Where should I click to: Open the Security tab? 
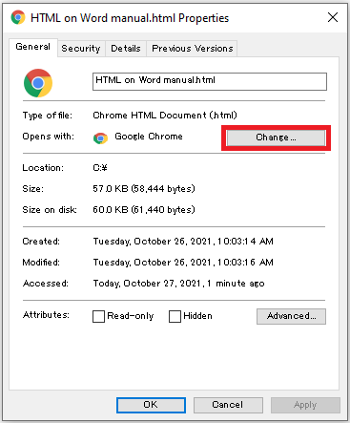pos(81,49)
